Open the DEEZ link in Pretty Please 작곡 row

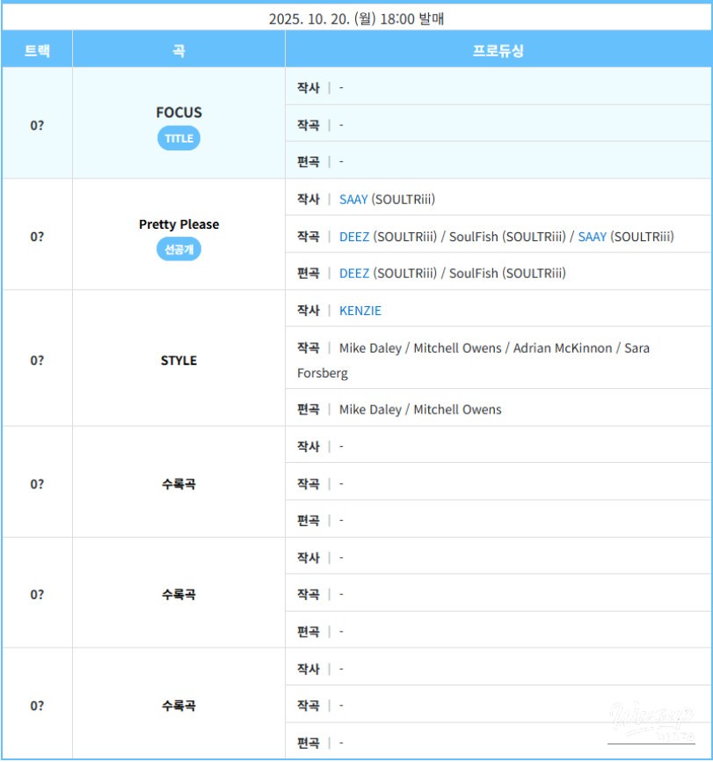[354, 237]
